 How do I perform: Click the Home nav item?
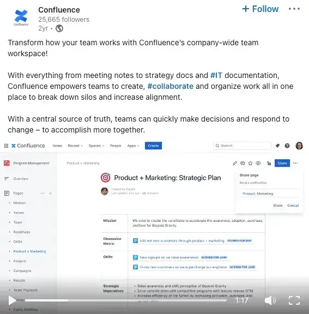point(57,146)
